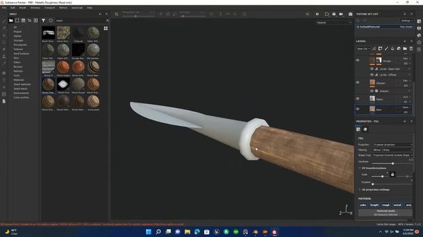
Task: Open the Viewport menu
Action: tap(50, 8)
